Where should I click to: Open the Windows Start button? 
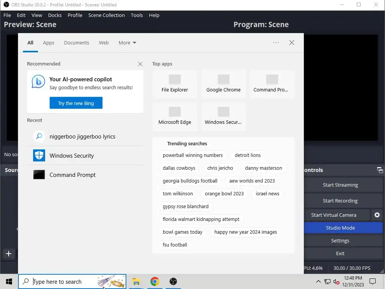[x=9, y=281]
